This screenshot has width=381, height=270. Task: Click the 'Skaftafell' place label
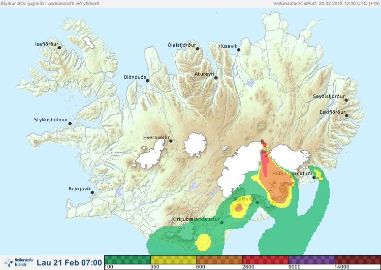click(244, 199)
